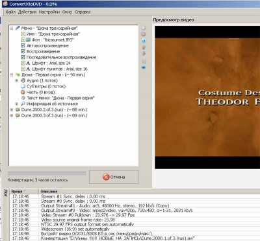Collapse the Дюна - Первая серия node
Viewport: 260px width, 241px height.
[x=12, y=75]
